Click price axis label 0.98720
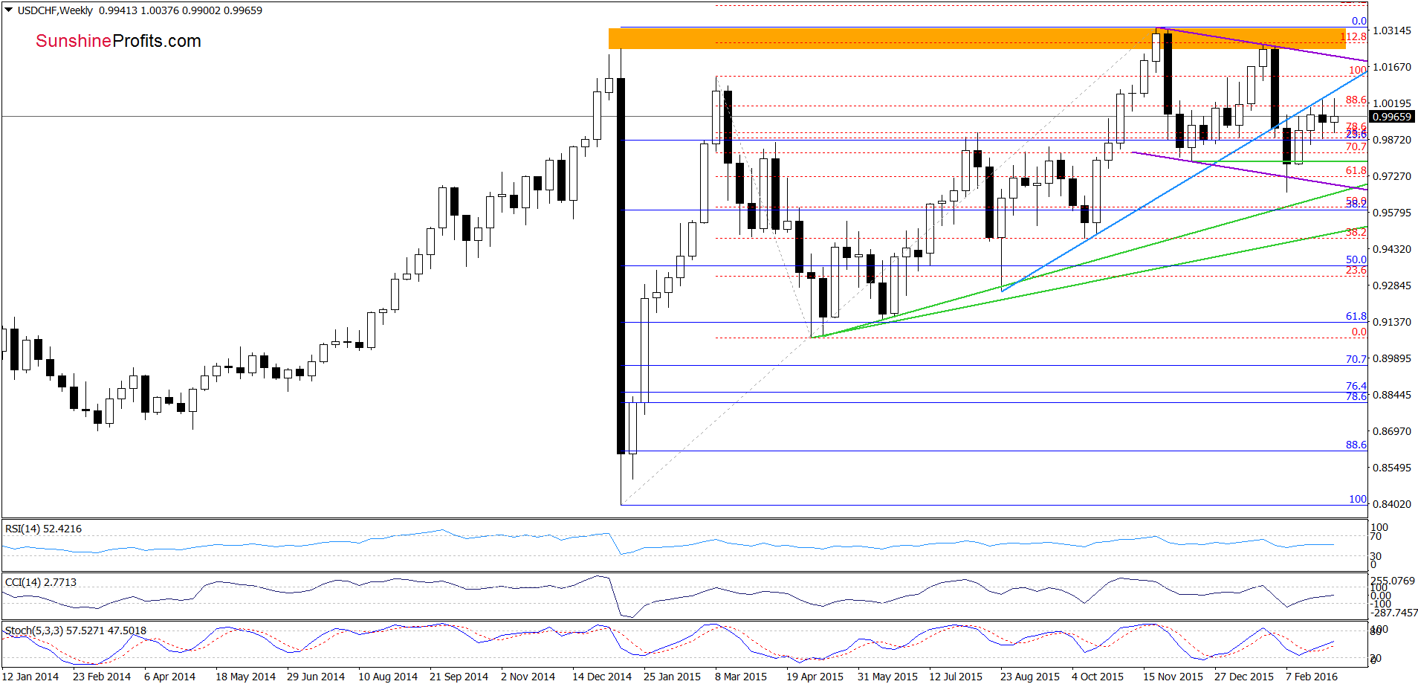1418x687 pixels. (x=1392, y=140)
